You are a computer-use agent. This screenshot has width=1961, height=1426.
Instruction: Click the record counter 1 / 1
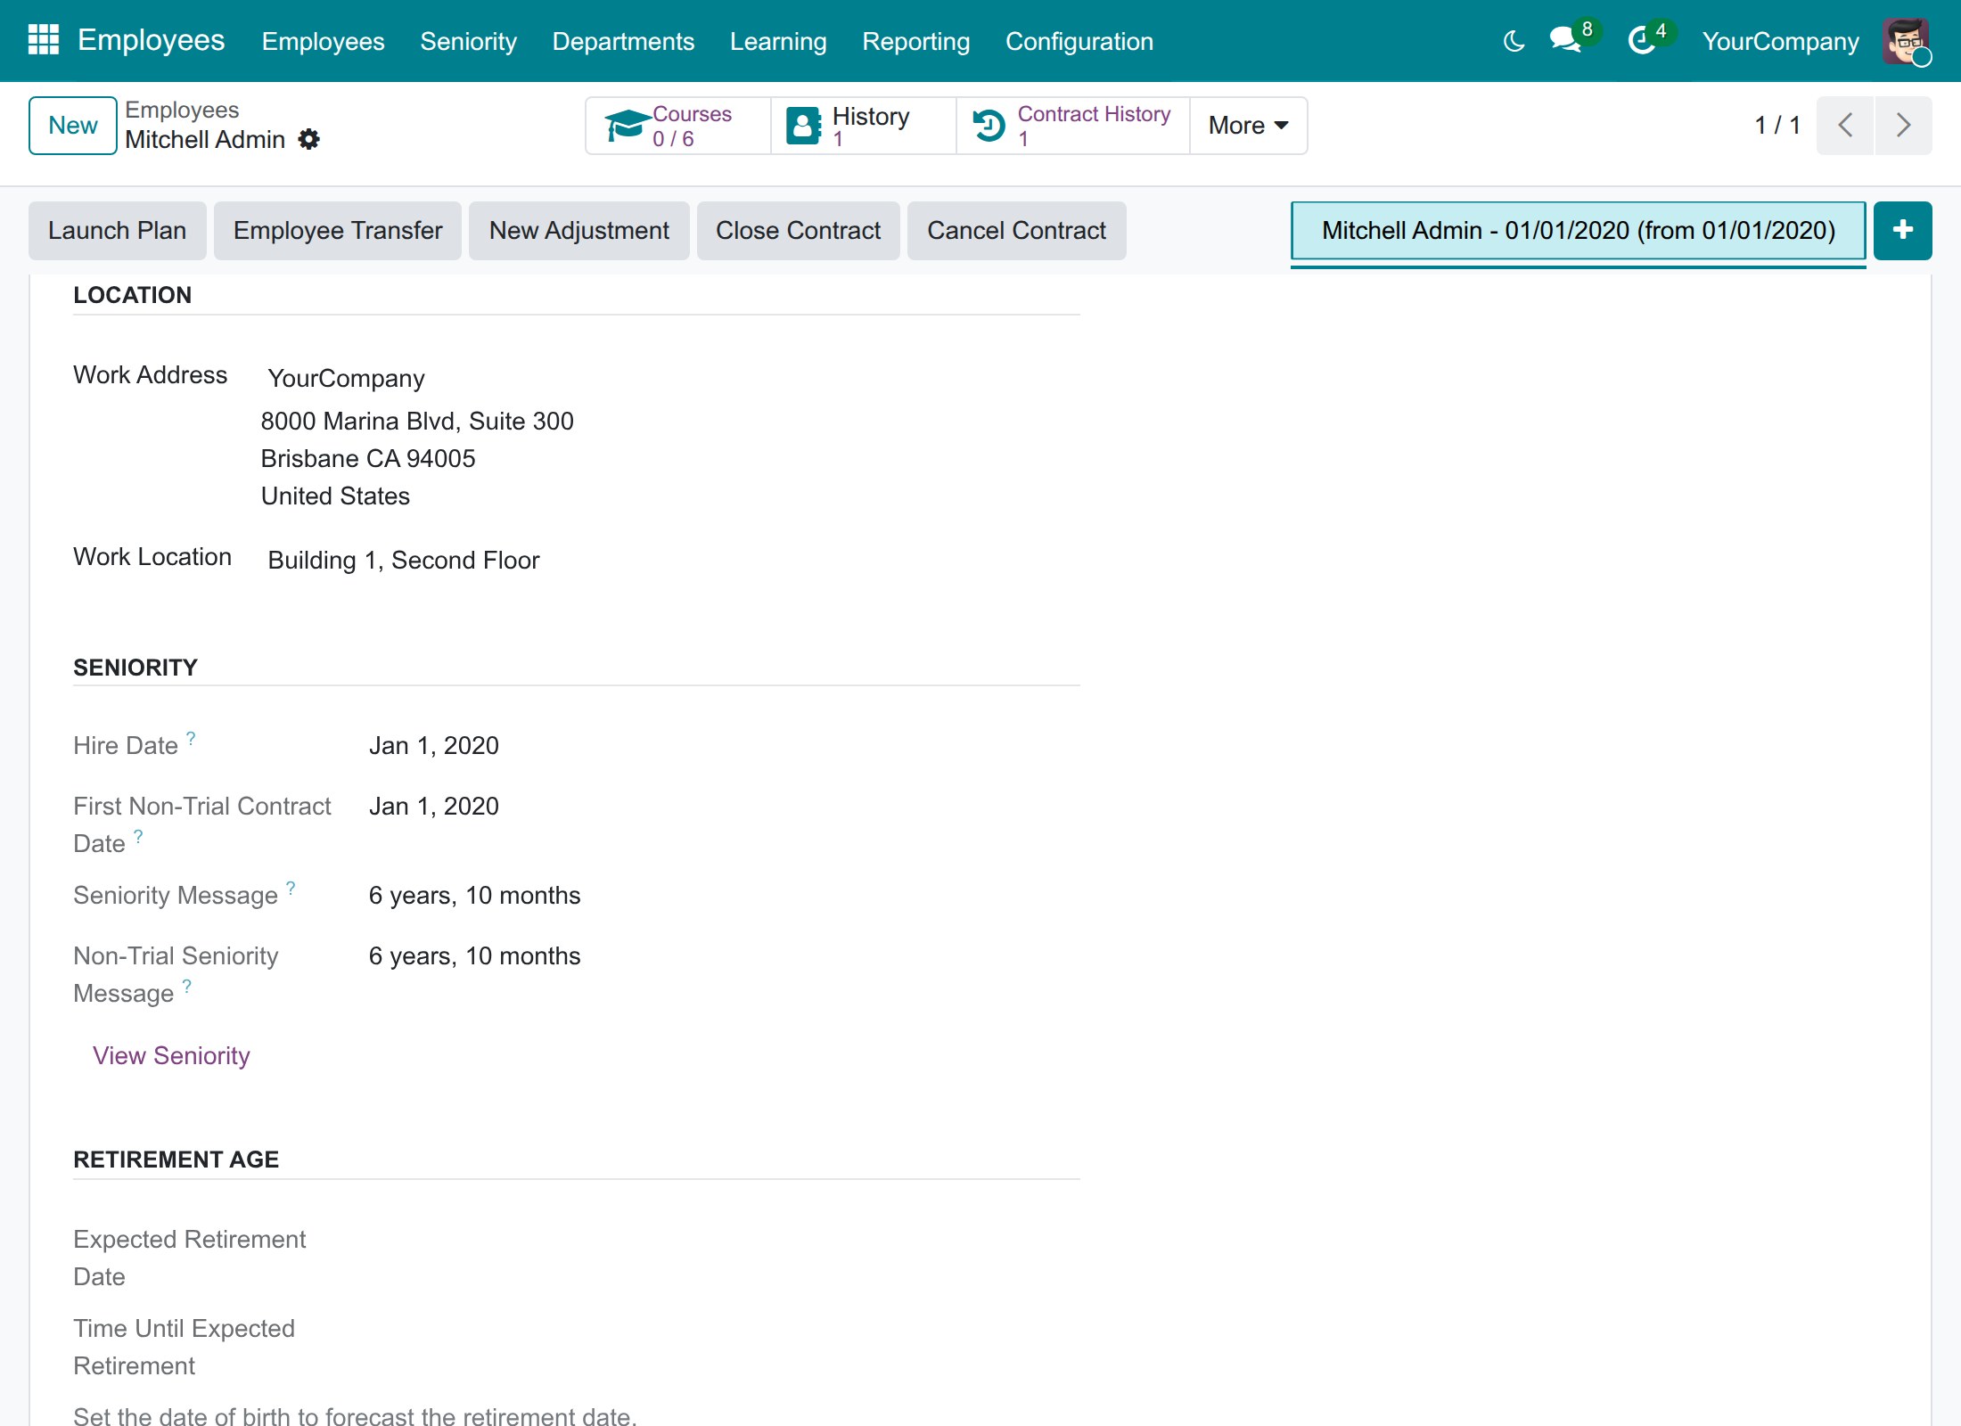tap(1777, 125)
